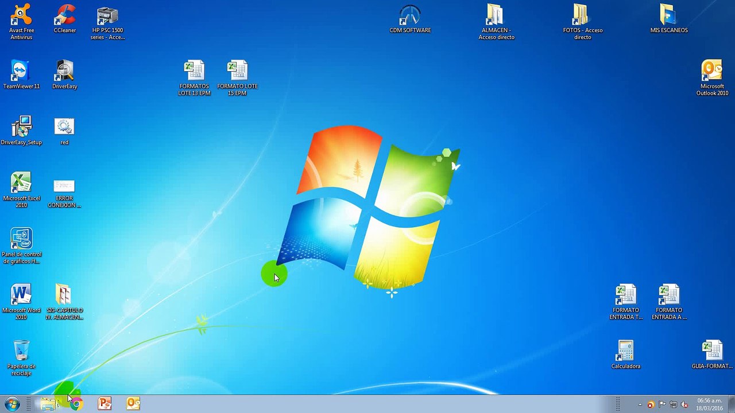735x413 pixels.
Task: Open the muted volume speaker tray icon
Action: click(x=684, y=404)
